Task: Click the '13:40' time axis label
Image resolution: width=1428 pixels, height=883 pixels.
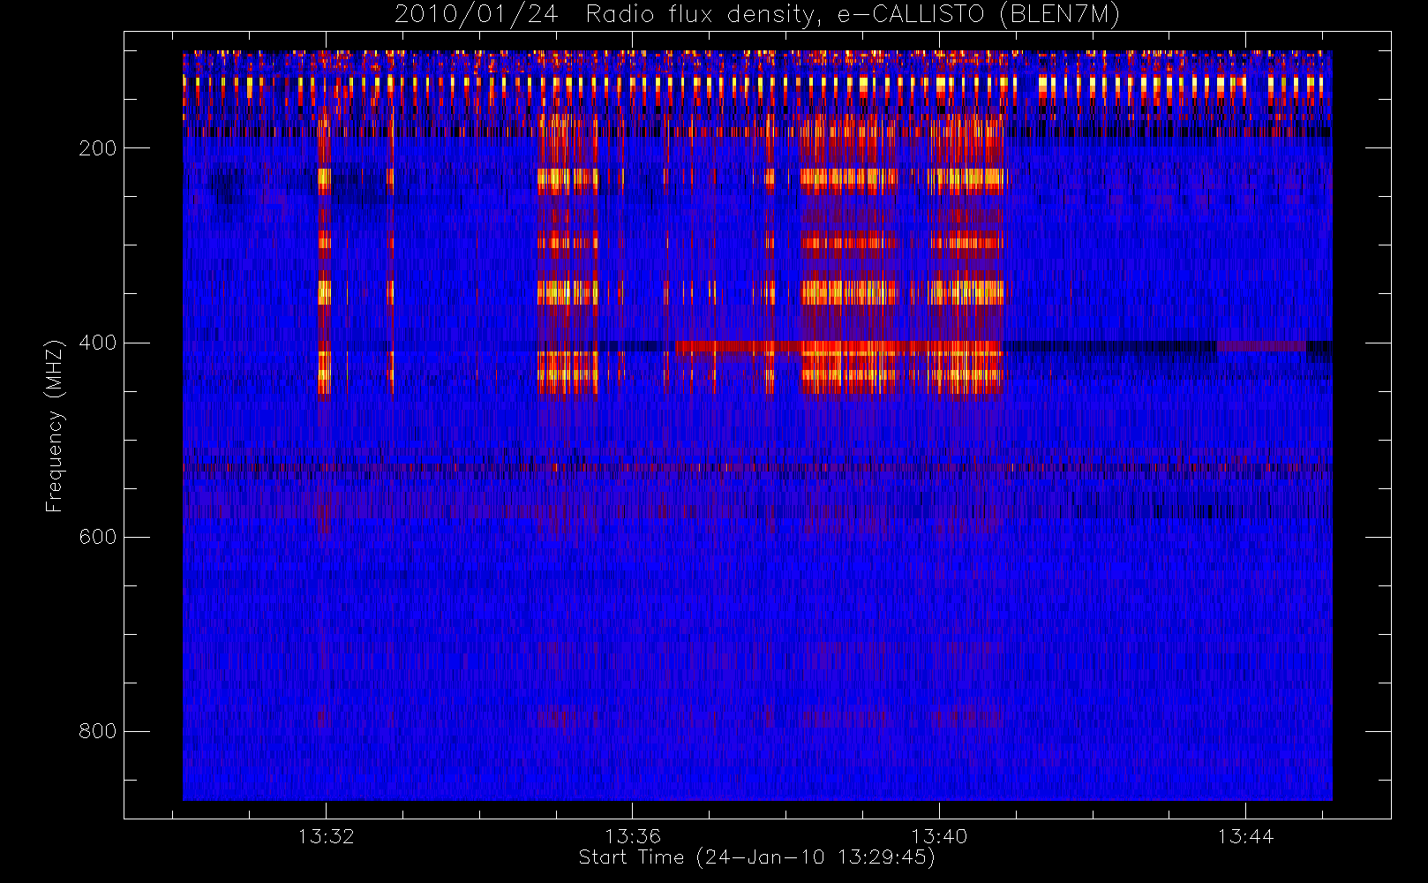Action: 939,836
